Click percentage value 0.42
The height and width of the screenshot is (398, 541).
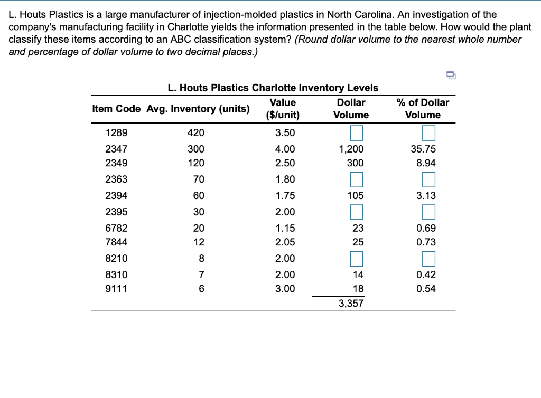426,274
